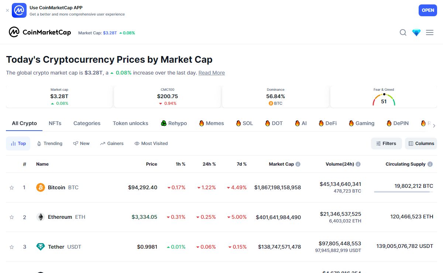Select the DOT category
The image size is (443, 273).
point(274,123)
